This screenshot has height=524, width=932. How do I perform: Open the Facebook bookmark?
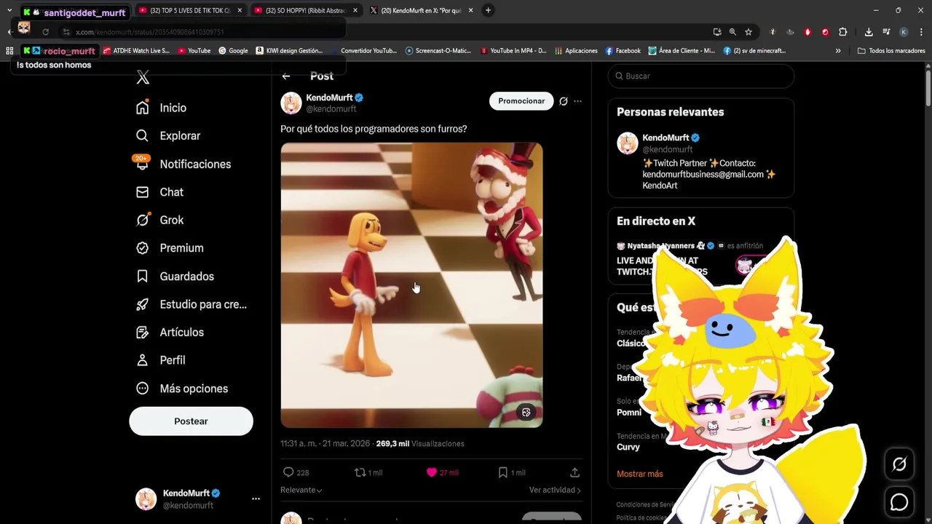pos(623,51)
